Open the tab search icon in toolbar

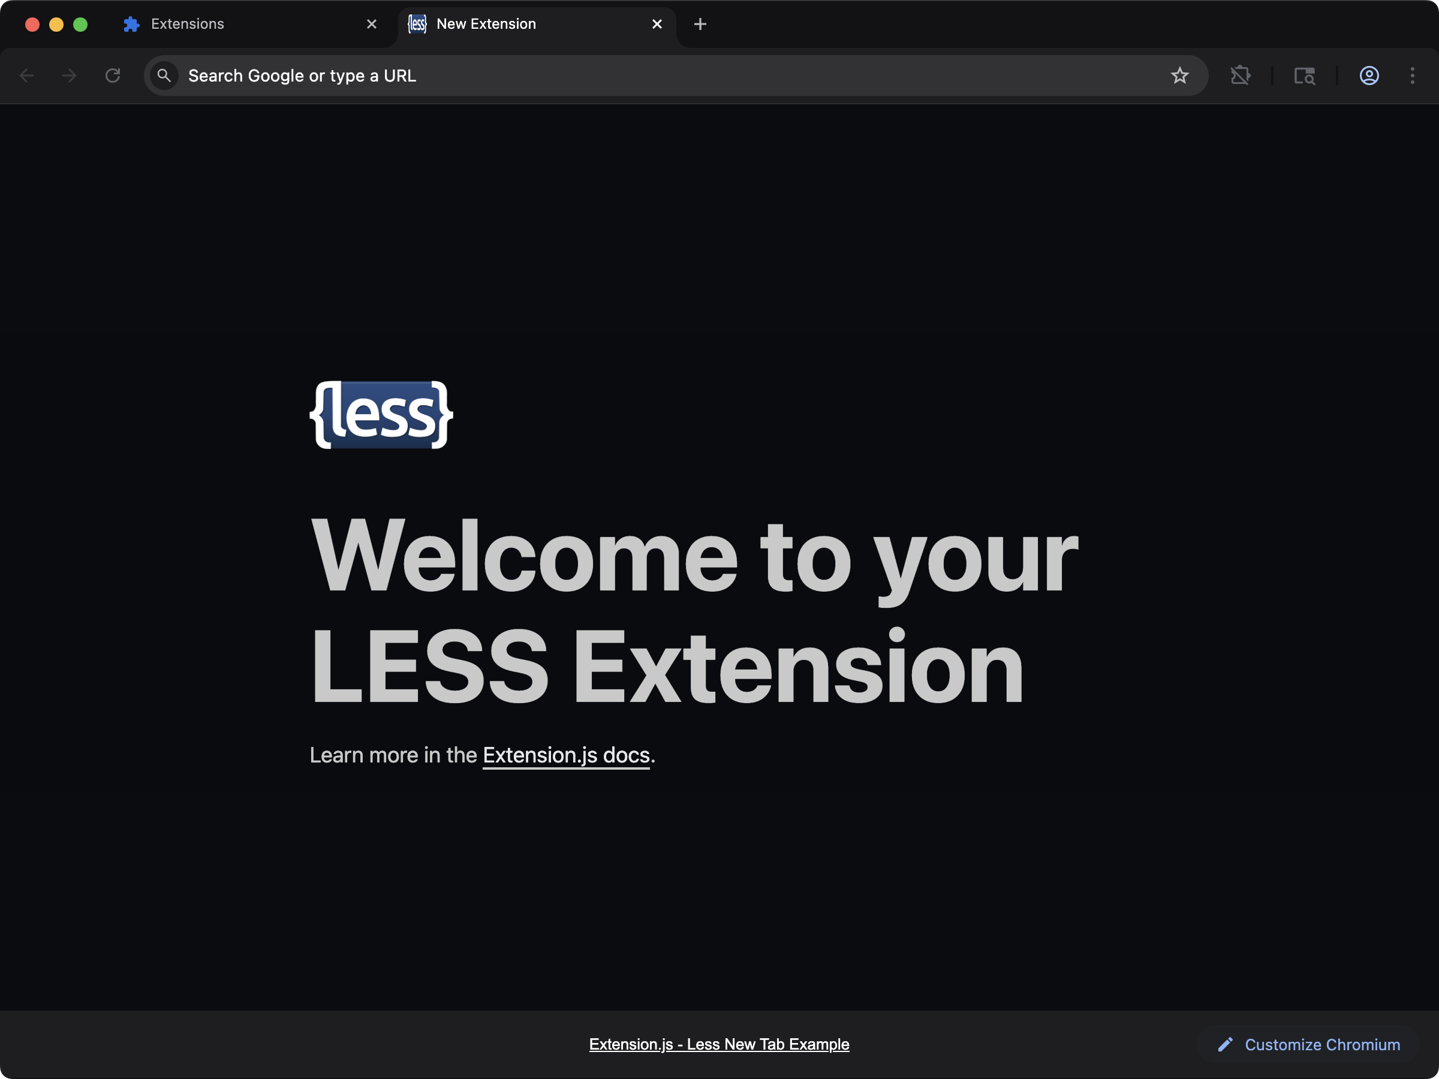pyautogui.click(x=1304, y=76)
